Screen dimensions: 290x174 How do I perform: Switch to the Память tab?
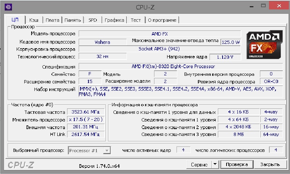(73, 20)
